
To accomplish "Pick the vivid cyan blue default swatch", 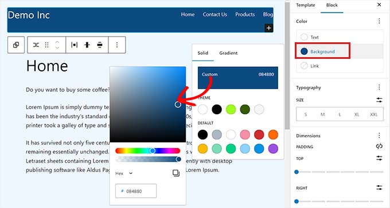I will tap(259, 149).
